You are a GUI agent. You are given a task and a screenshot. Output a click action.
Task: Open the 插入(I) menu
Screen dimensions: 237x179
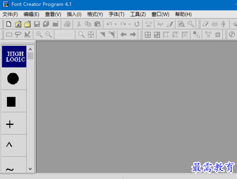pos(74,14)
